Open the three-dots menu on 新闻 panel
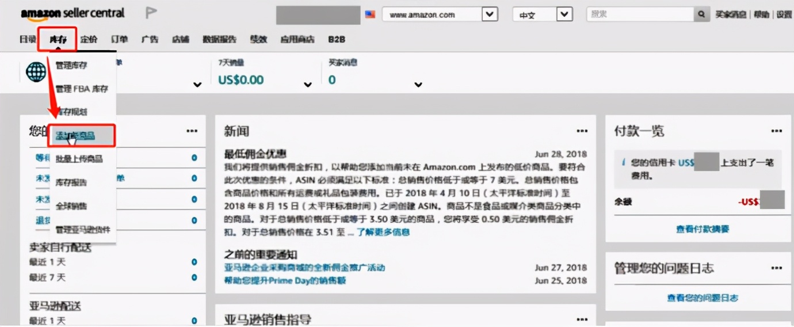Screen dimensions: 794x327 click(x=582, y=131)
